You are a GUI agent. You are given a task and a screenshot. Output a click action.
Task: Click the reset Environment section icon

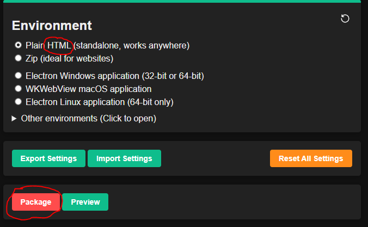point(345,19)
